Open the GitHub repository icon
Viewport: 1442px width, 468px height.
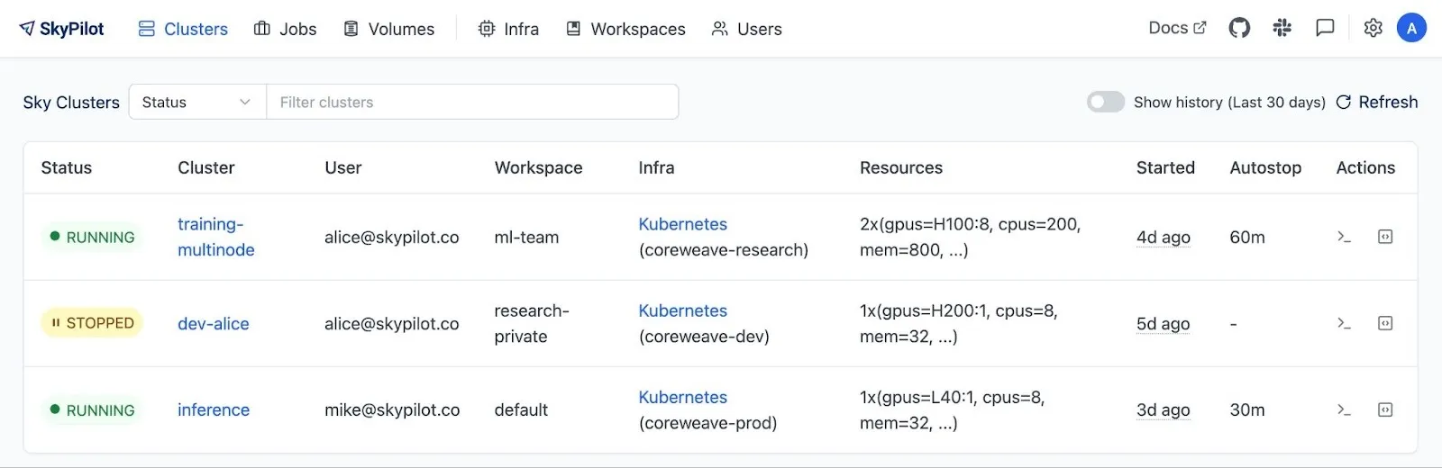pyautogui.click(x=1239, y=28)
